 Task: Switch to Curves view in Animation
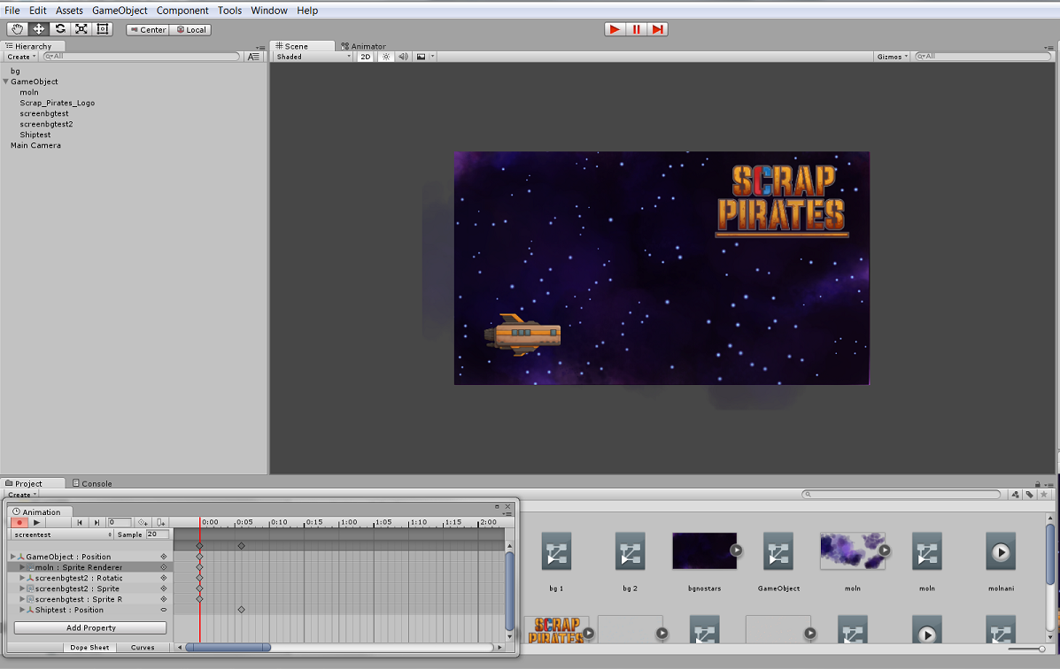(143, 647)
